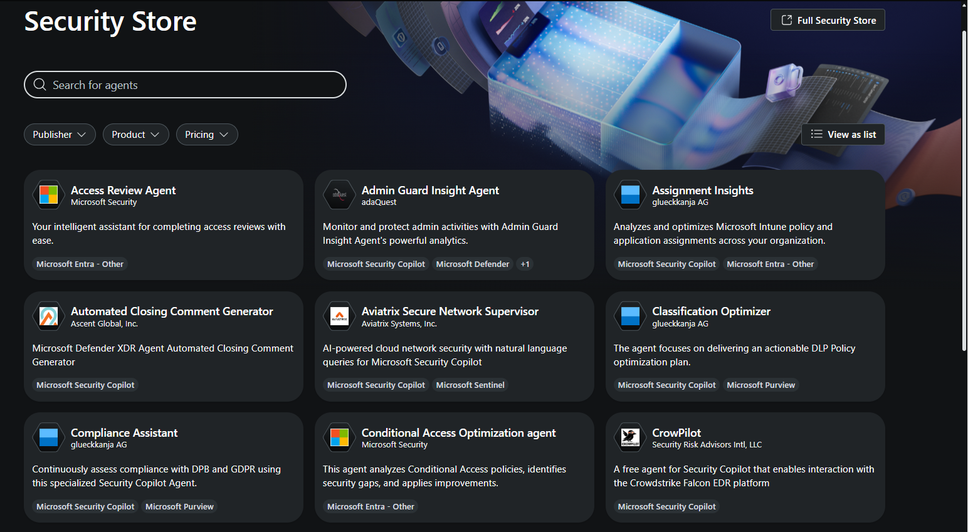Image resolution: width=968 pixels, height=532 pixels.
Task: Open the Access Review Agent title
Action: 123,190
